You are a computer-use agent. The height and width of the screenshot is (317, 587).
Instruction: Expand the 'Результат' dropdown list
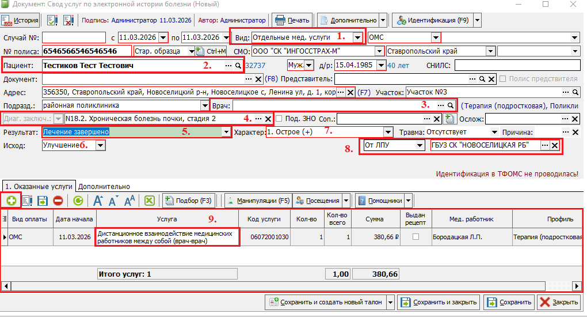226,132
